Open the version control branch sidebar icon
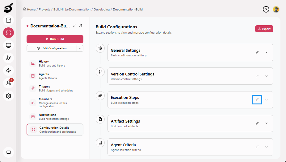Viewport: 286px width, 162px height. (8, 58)
